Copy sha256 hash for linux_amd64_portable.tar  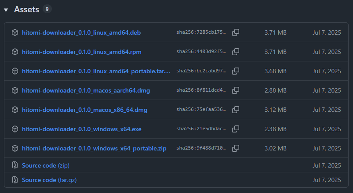[236, 71]
